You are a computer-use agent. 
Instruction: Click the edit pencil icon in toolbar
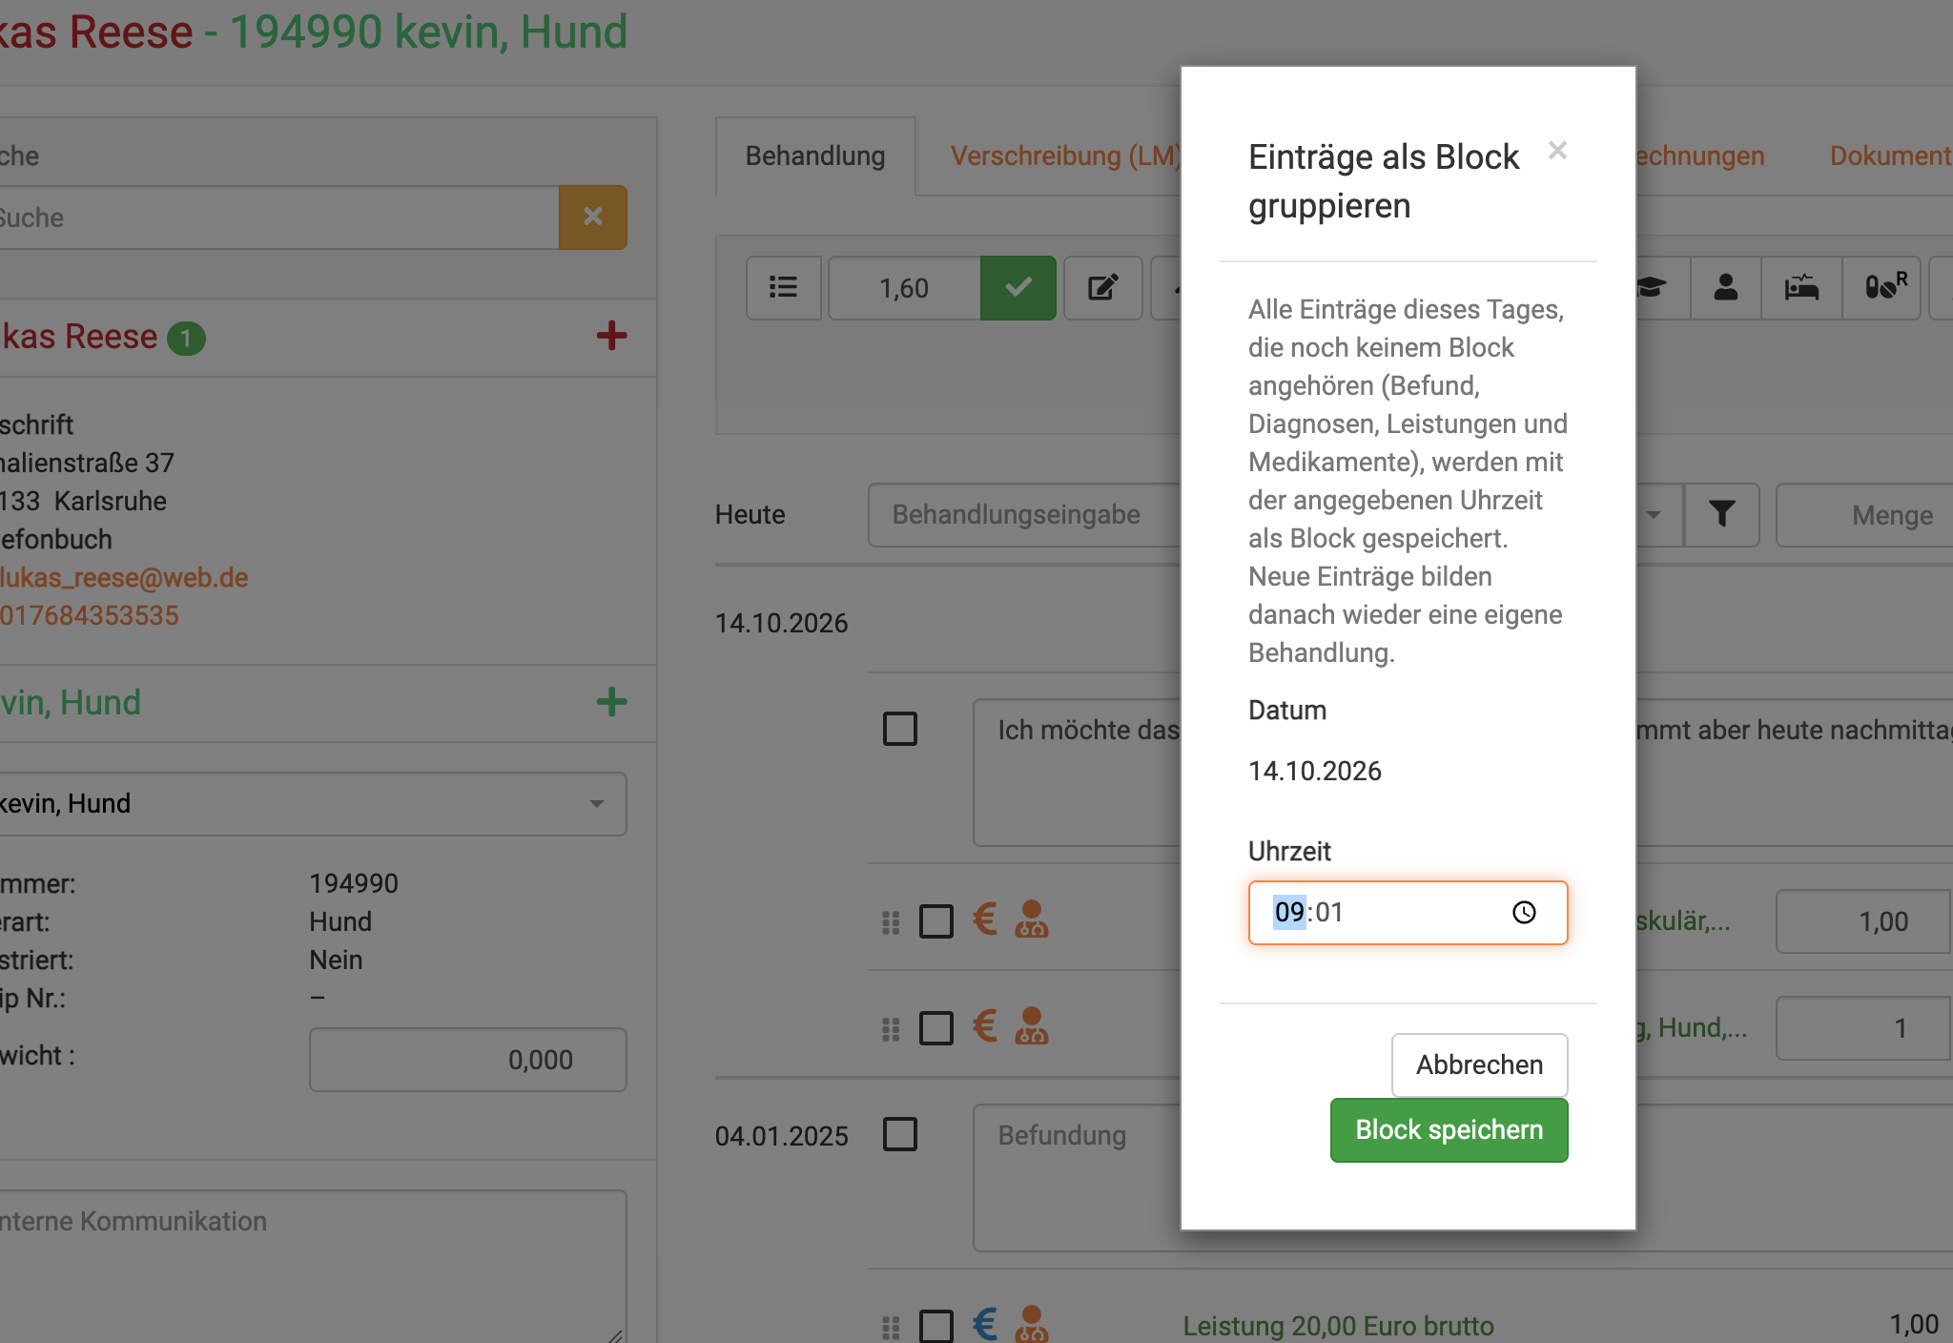[x=1102, y=287]
